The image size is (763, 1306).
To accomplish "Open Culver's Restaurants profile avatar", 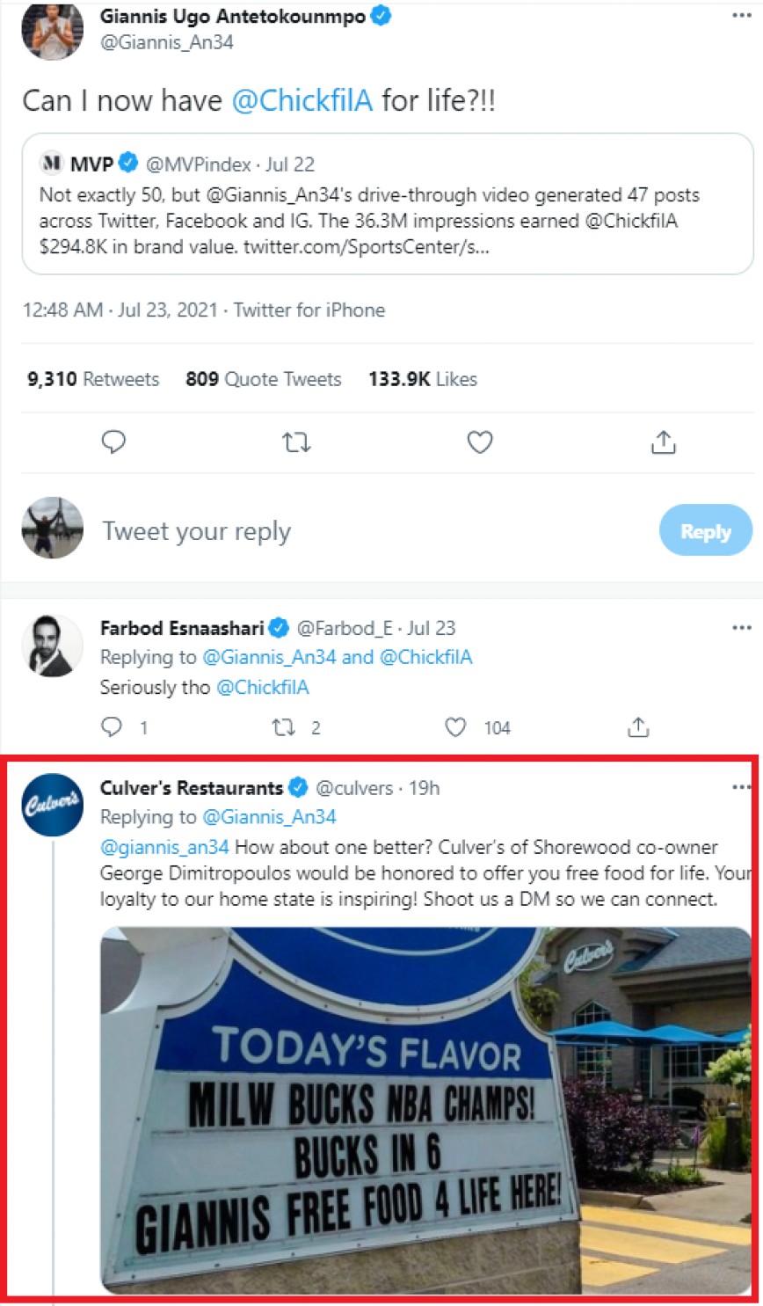I will pos(52,804).
